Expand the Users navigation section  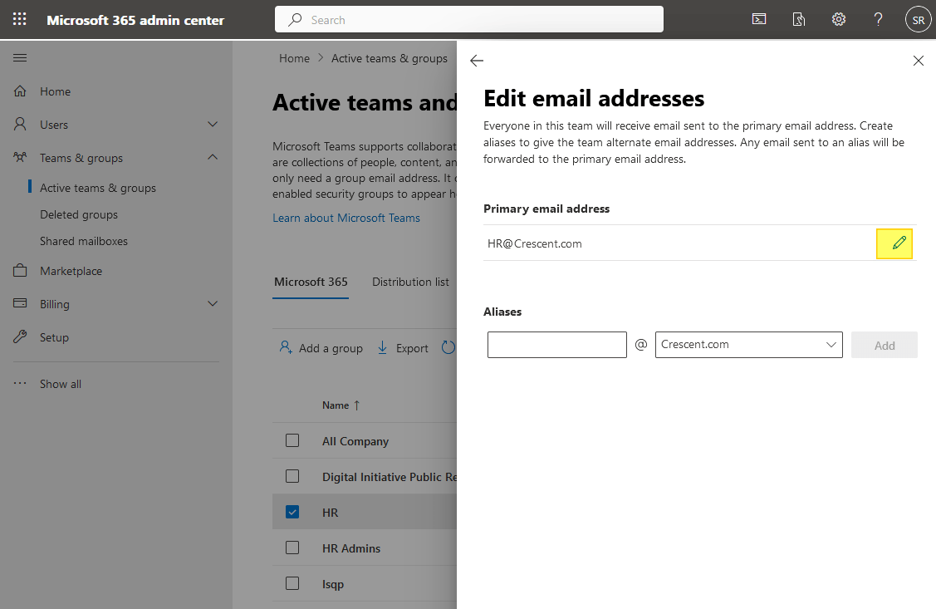click(213, 124)
